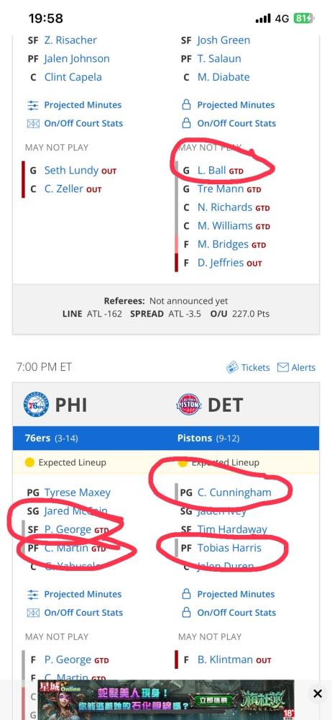This screenshot has height=720, width=332.
Task: Open the game banner advertisement
Action: (x=166, y=699)
